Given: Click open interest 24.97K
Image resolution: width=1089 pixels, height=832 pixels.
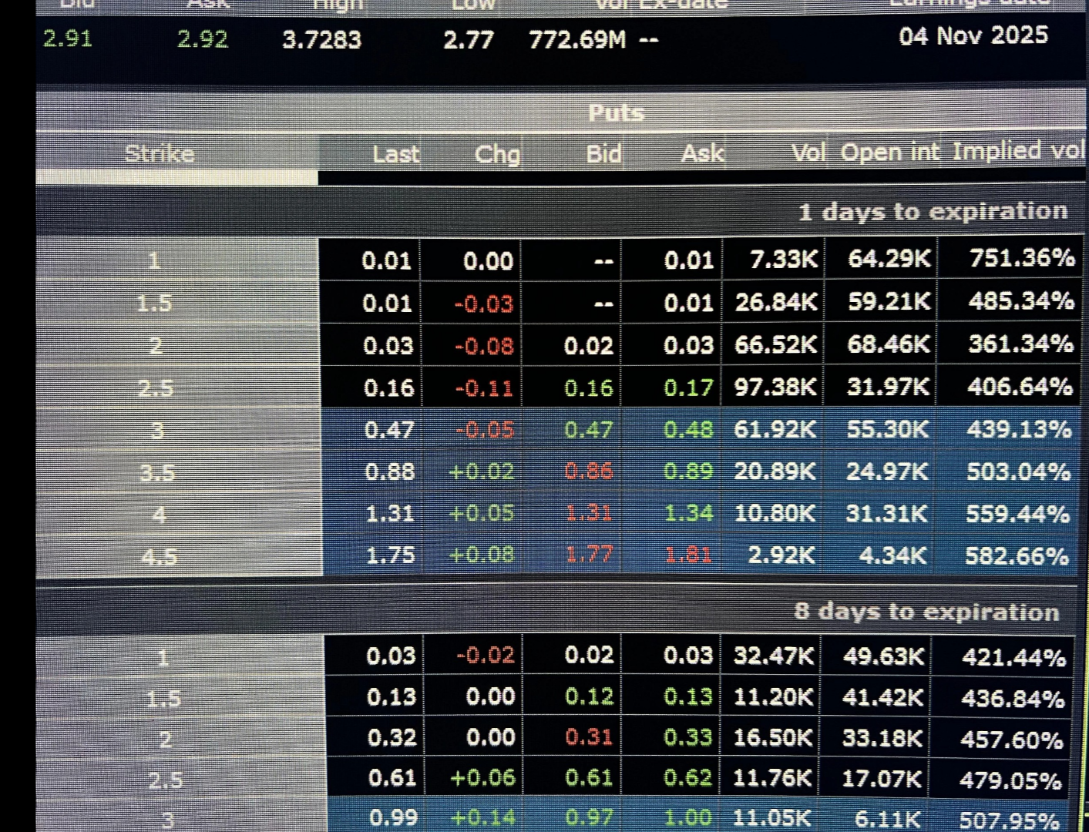Looking at the screenshot, I should coord(887,471).
